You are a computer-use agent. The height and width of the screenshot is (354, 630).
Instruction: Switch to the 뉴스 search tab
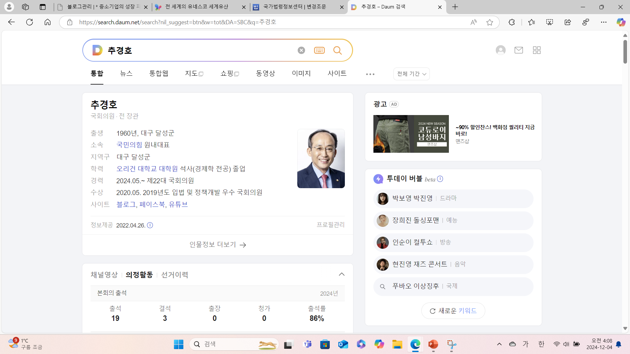pyautogui.click(x=126, y=73)
